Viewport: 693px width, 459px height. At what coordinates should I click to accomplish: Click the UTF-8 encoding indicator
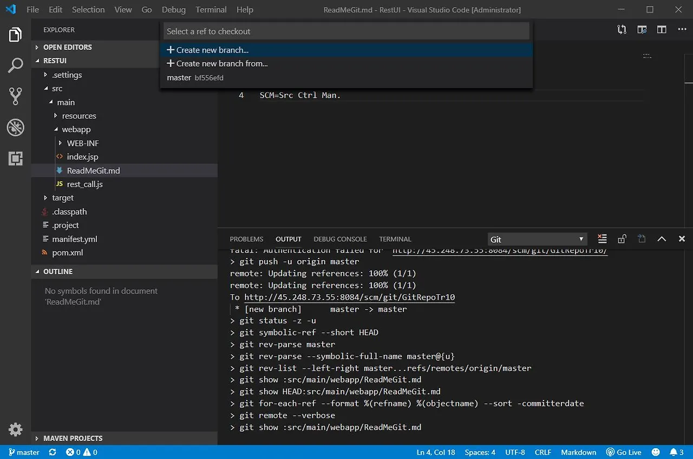515,452
